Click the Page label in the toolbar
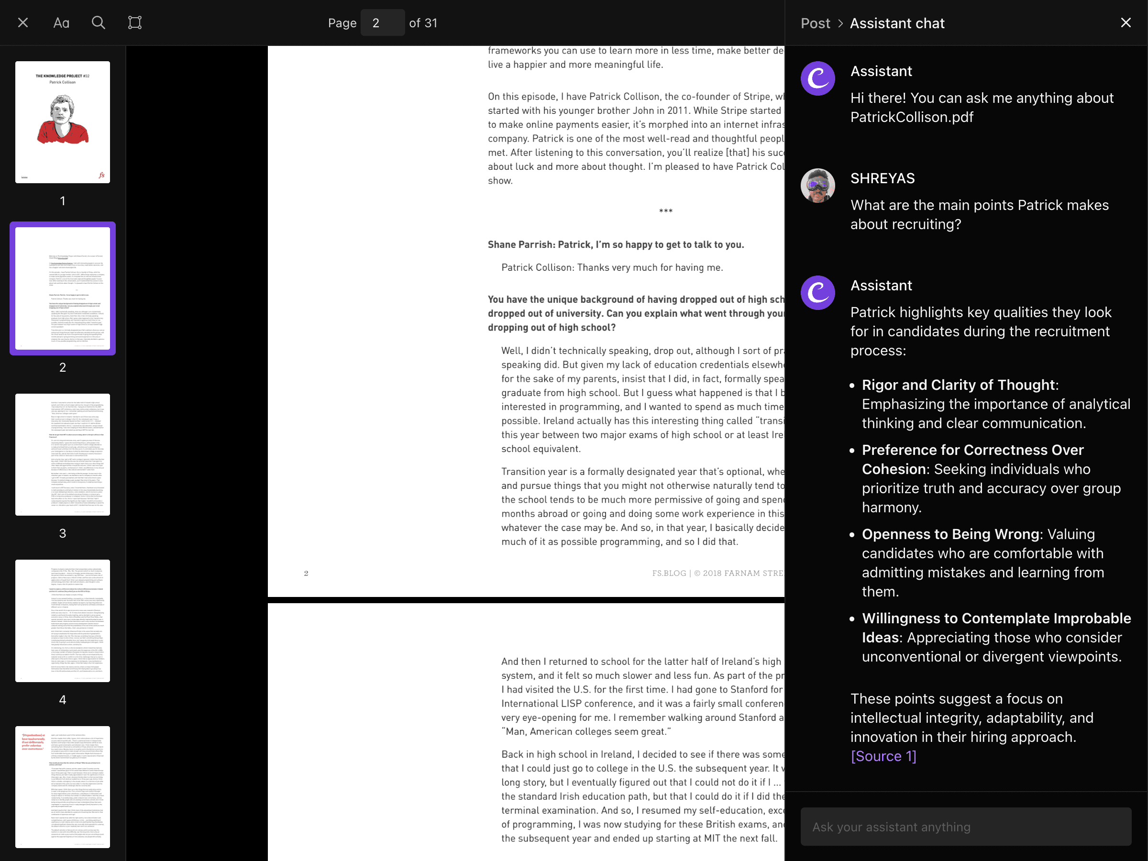This screenshot has height=861, width=1148. pos(342,23)
